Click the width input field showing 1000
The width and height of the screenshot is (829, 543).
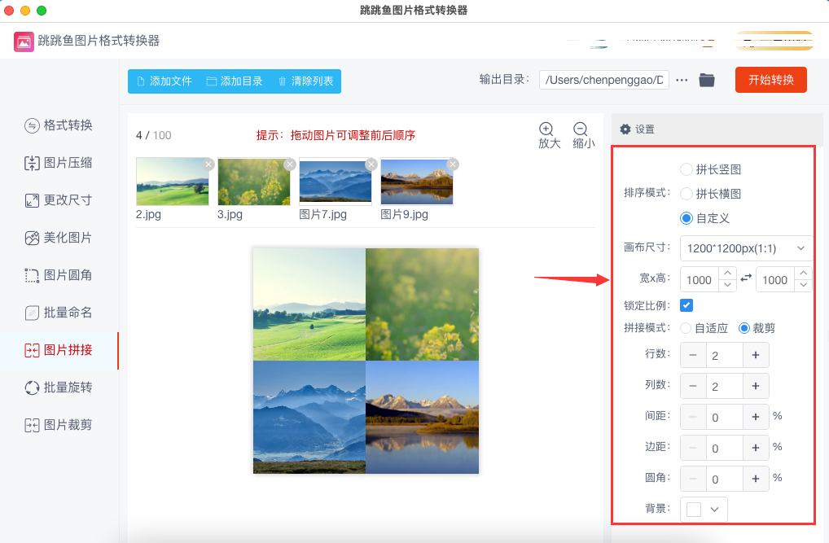[x=699, y=280]
